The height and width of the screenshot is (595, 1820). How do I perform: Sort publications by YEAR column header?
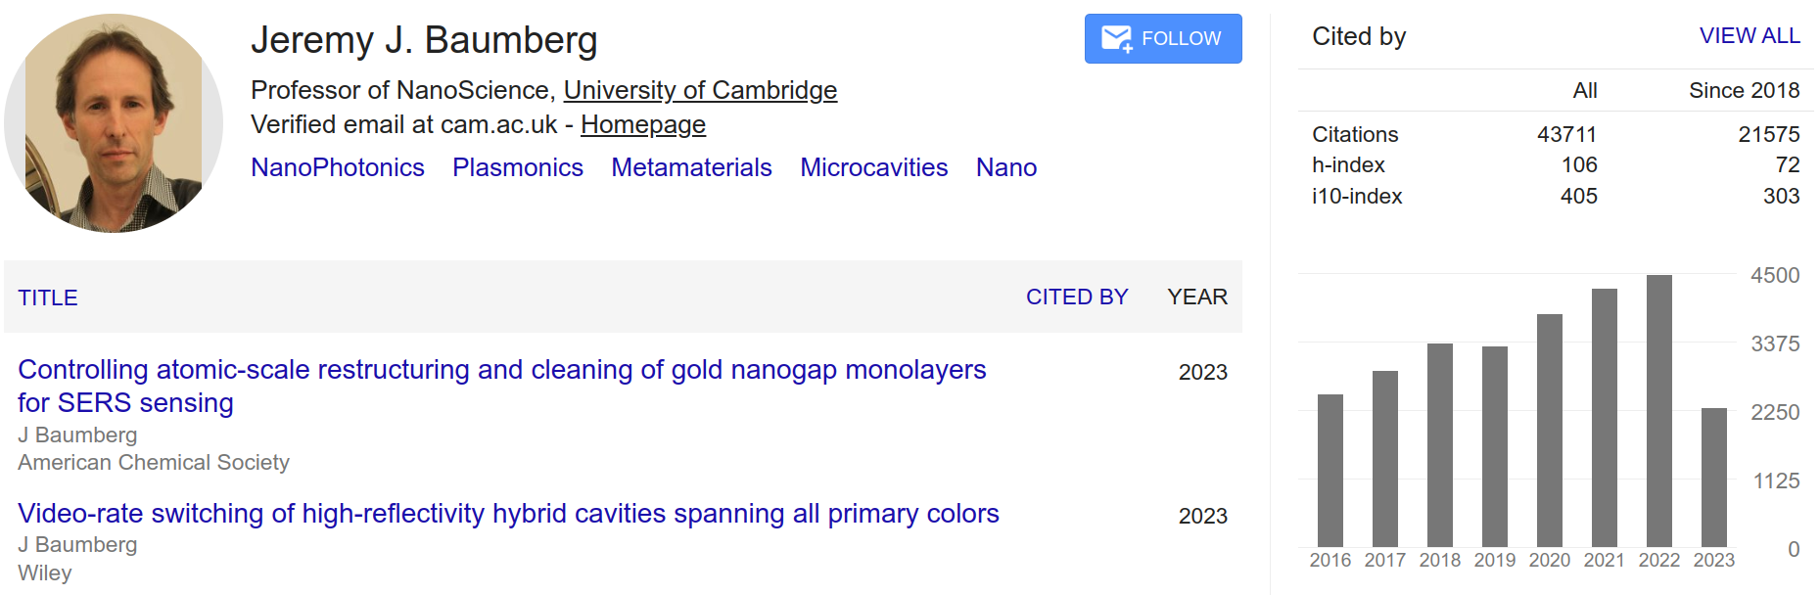pos(1196,297)
